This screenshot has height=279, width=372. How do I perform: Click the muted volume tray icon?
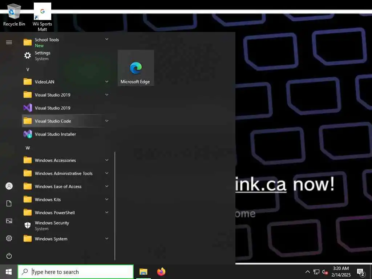tap(325, 272)
